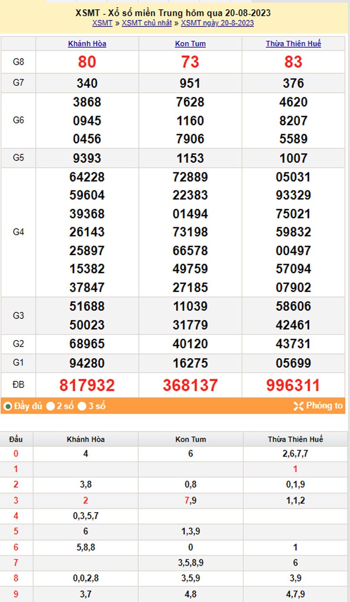
Task: Select Kon Tum special prize 368137
Action: tap(190, 385)
